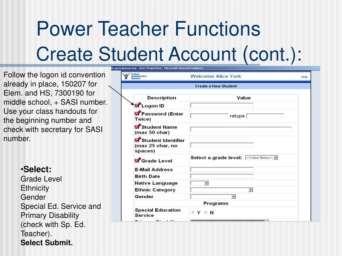
Task: Click the 'Programs' section heading
Action: pos(216,203)
